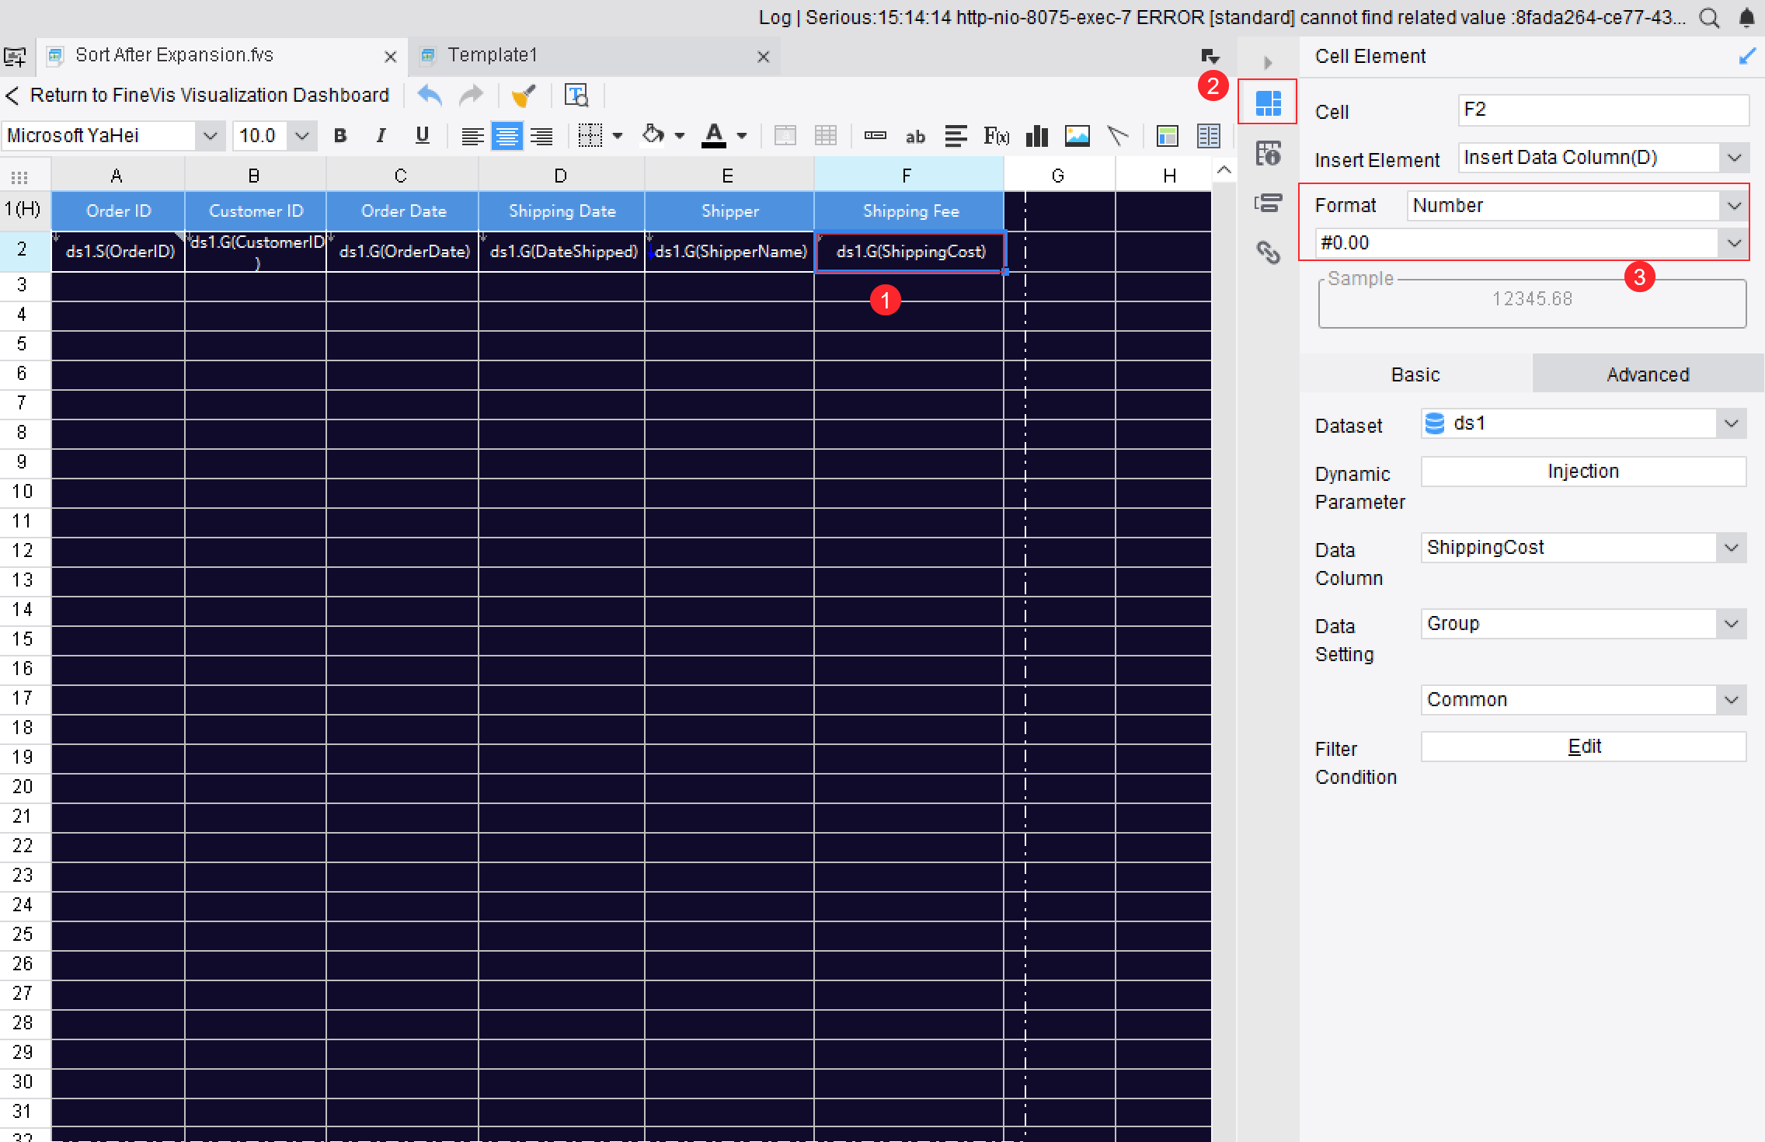The width and height of the screenshot is (1765, 1142).
Task: Click the merge cells icon
Action: coord(785,136)
